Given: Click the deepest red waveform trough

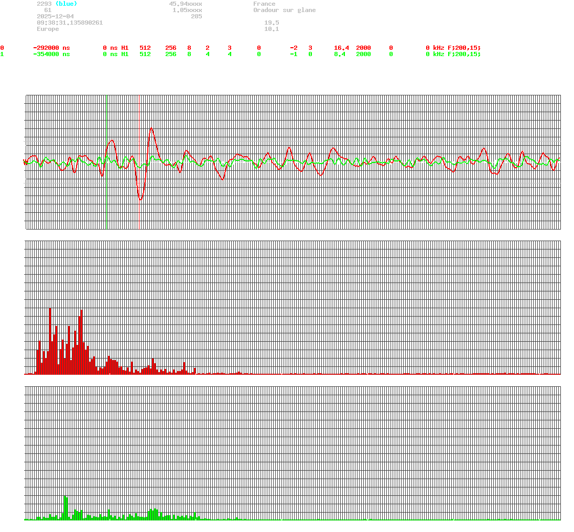Looking at the screenshot, I should 140,199.
